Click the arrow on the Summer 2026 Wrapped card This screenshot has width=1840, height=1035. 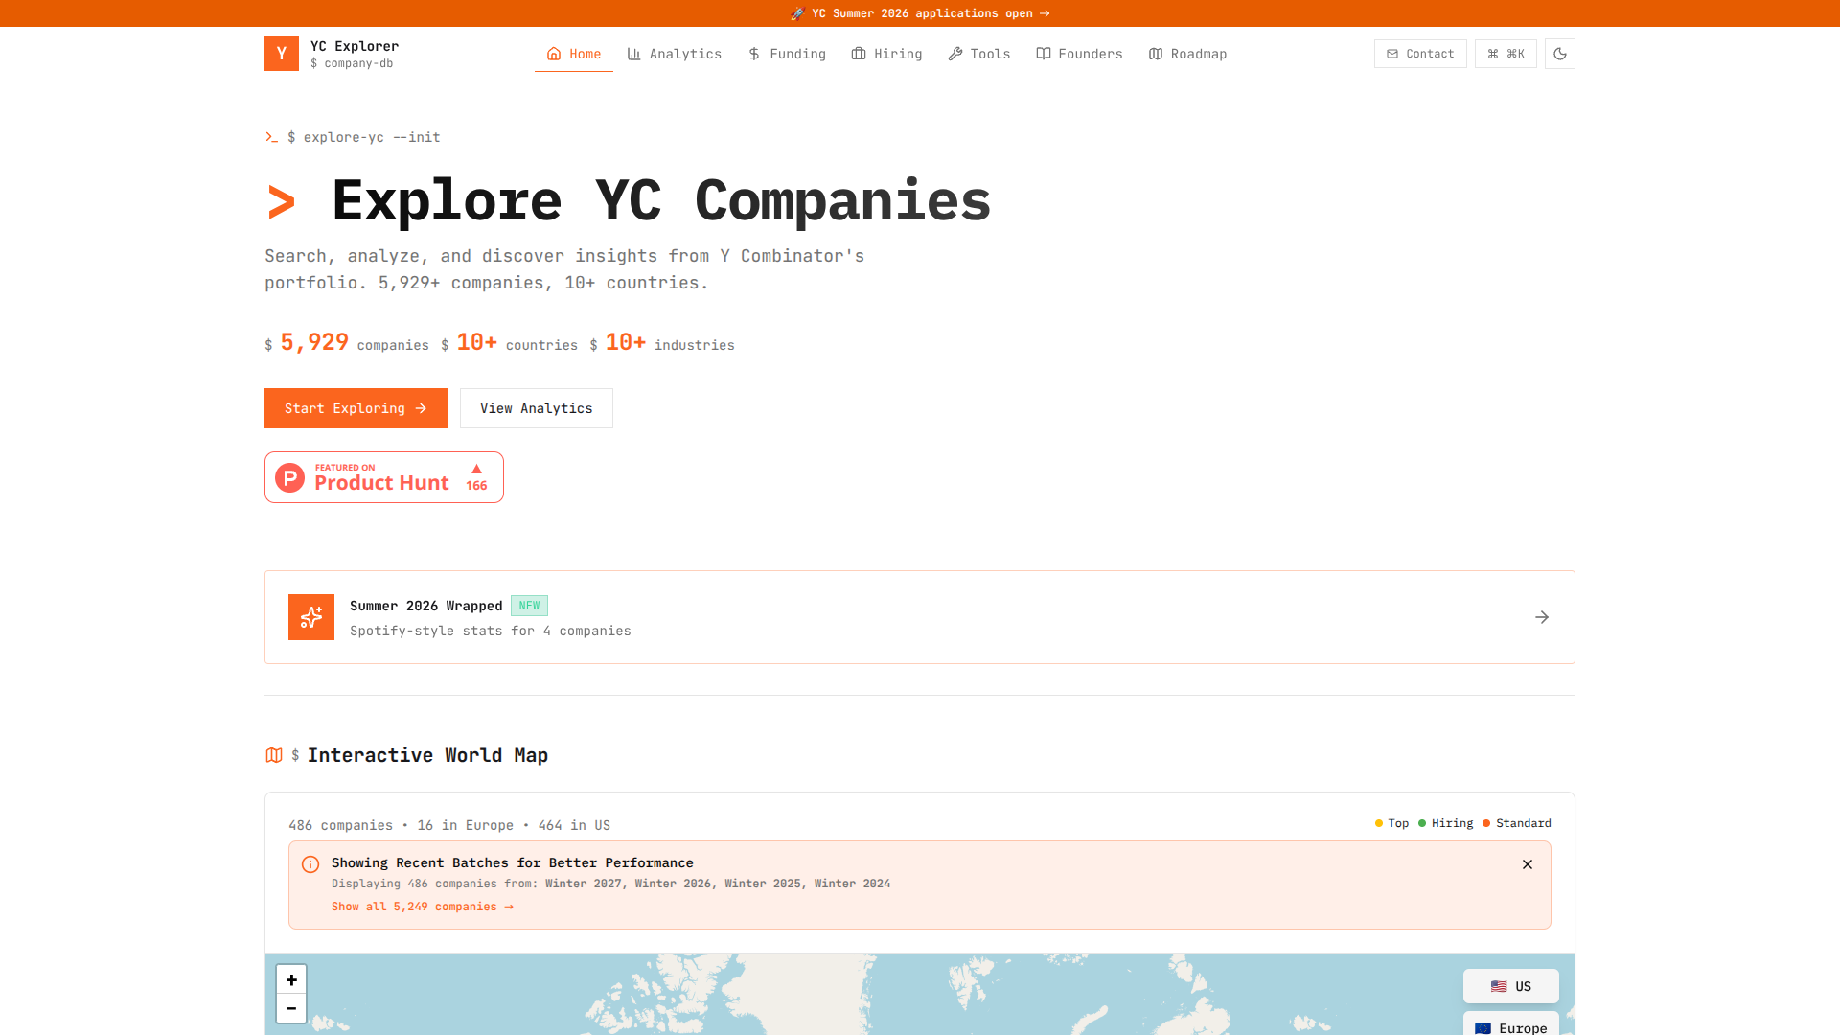(x=1542, y=617)
